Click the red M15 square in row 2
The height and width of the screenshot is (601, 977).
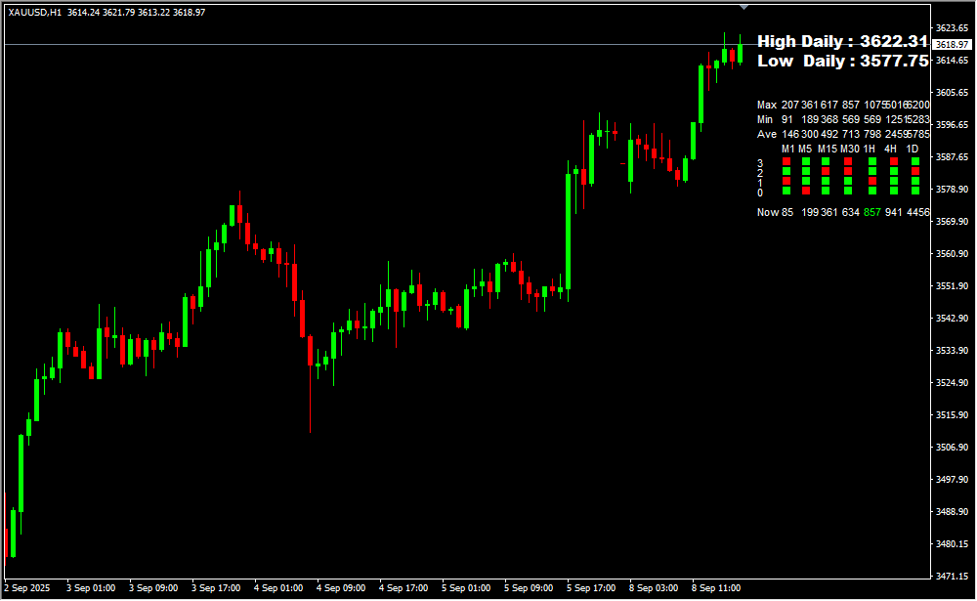pyautogui.click(x=826, y=172)
